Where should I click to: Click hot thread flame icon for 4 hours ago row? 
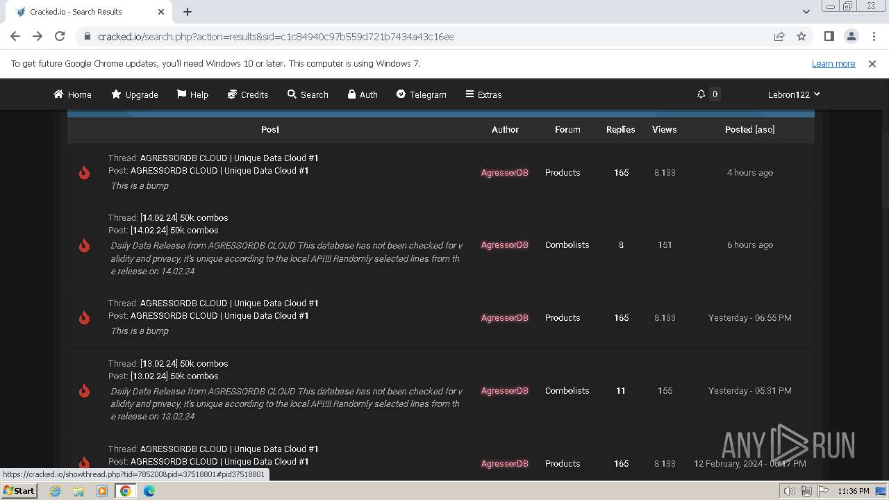click(x=84, y=172)
